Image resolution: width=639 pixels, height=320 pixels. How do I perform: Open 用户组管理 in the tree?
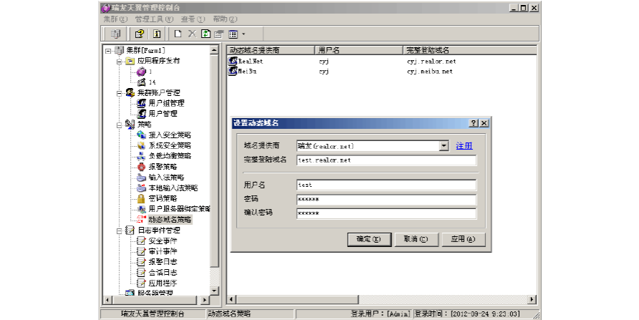tap(165, 103)
